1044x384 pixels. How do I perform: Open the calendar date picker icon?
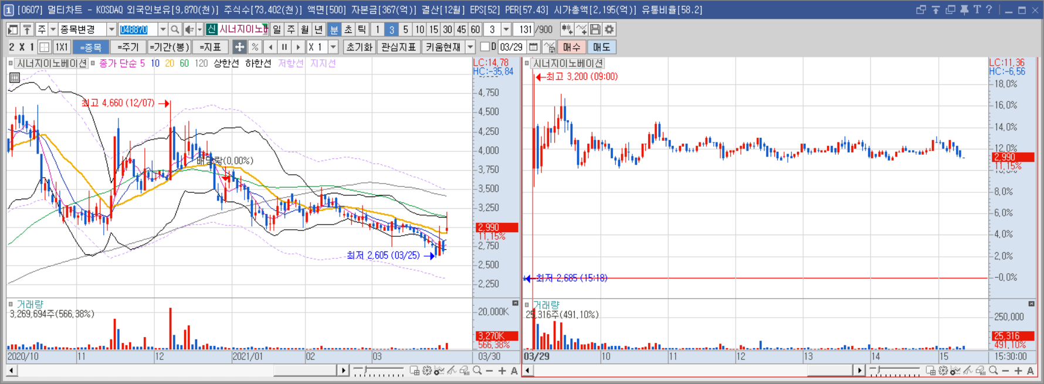tap(533, 47)
